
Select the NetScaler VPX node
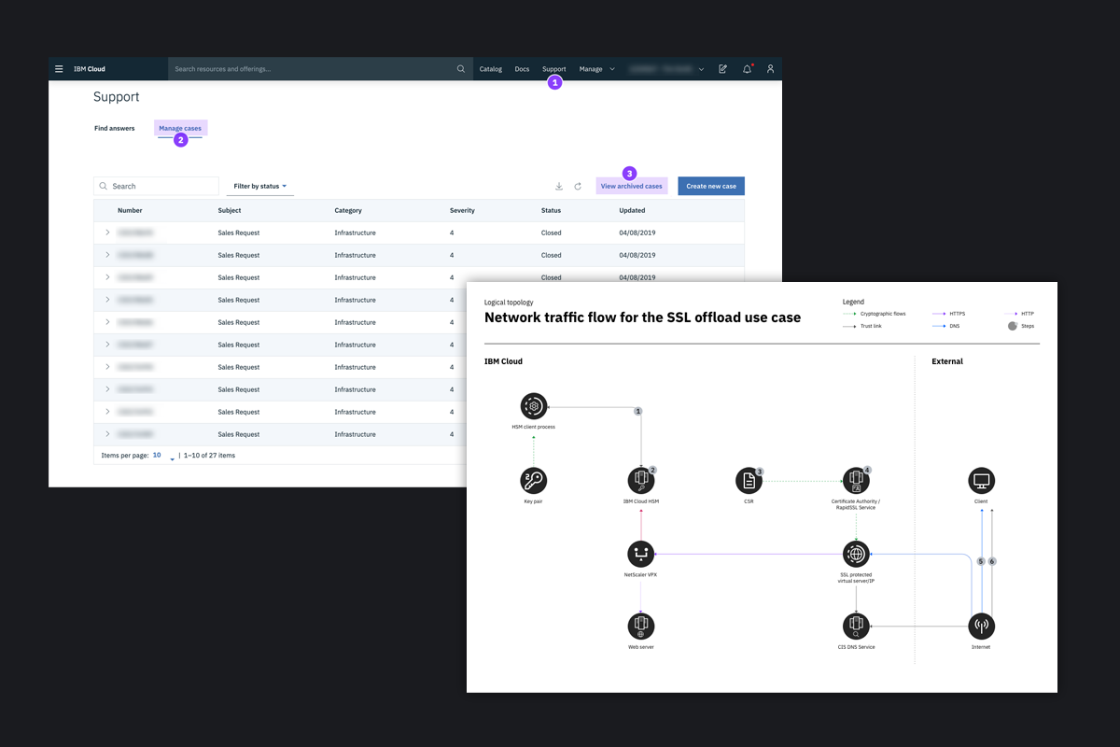[641, 554]
